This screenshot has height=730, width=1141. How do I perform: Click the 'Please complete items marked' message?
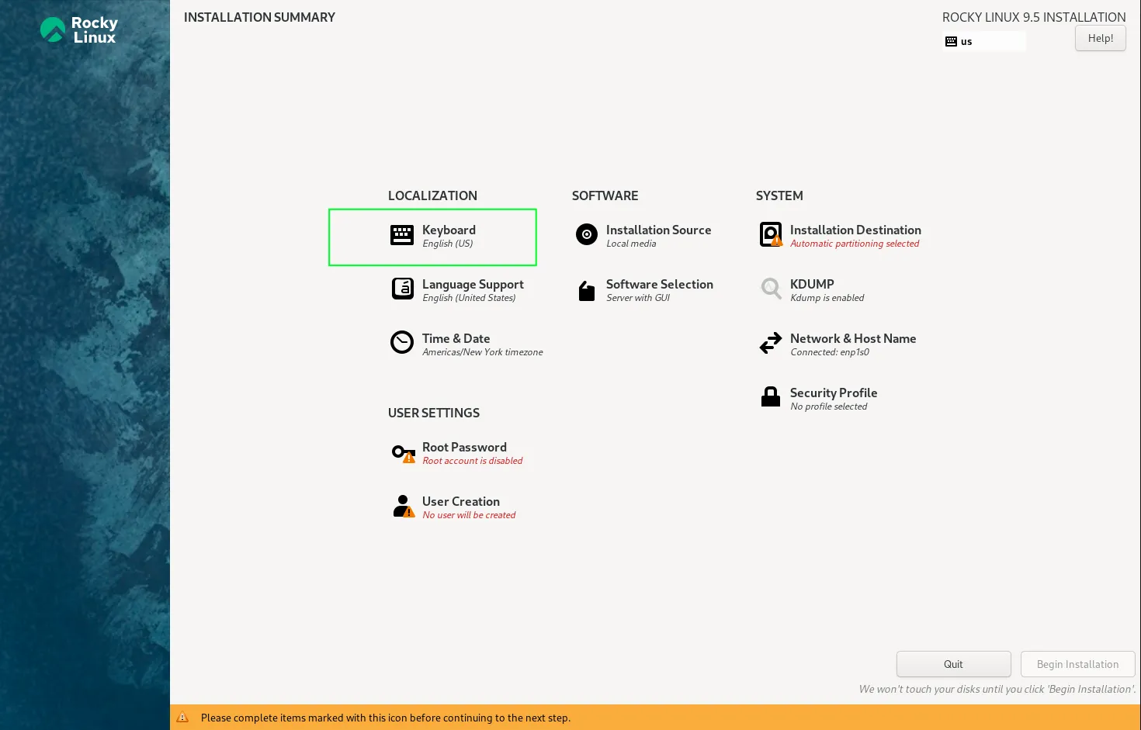click(x=386, y=718)
